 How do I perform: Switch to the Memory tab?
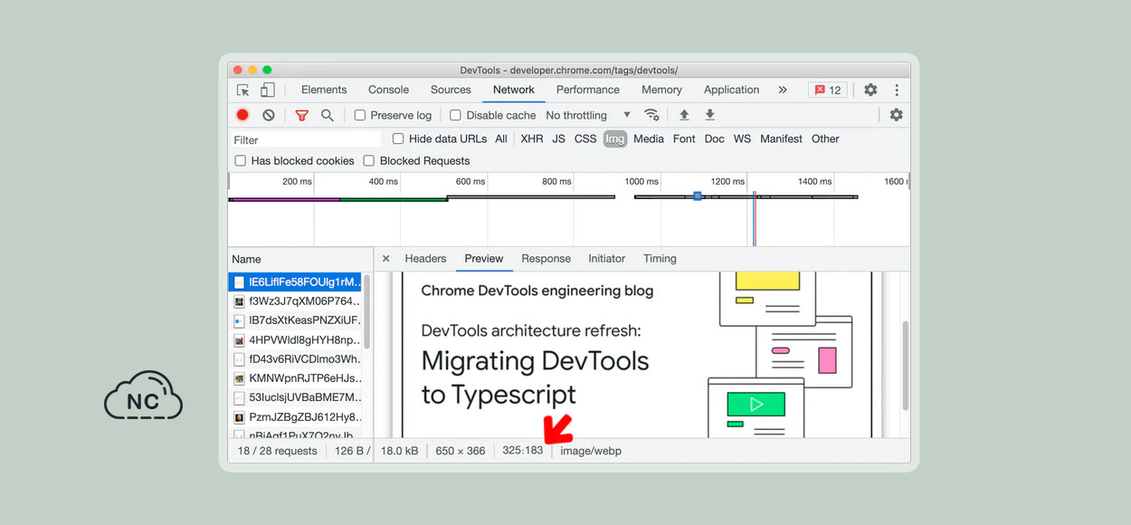tap(661, 90)
